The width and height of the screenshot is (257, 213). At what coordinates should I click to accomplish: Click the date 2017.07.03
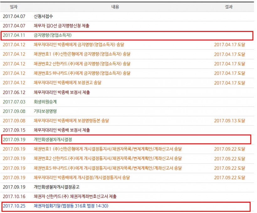click(14, 102)
